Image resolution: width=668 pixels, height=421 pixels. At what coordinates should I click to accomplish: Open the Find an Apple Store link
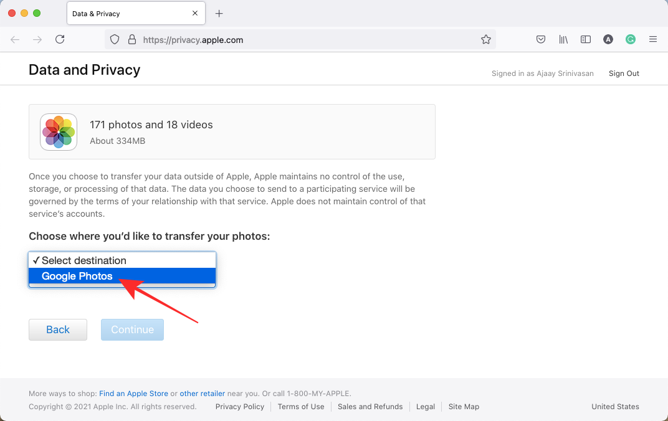click(134, 394)
